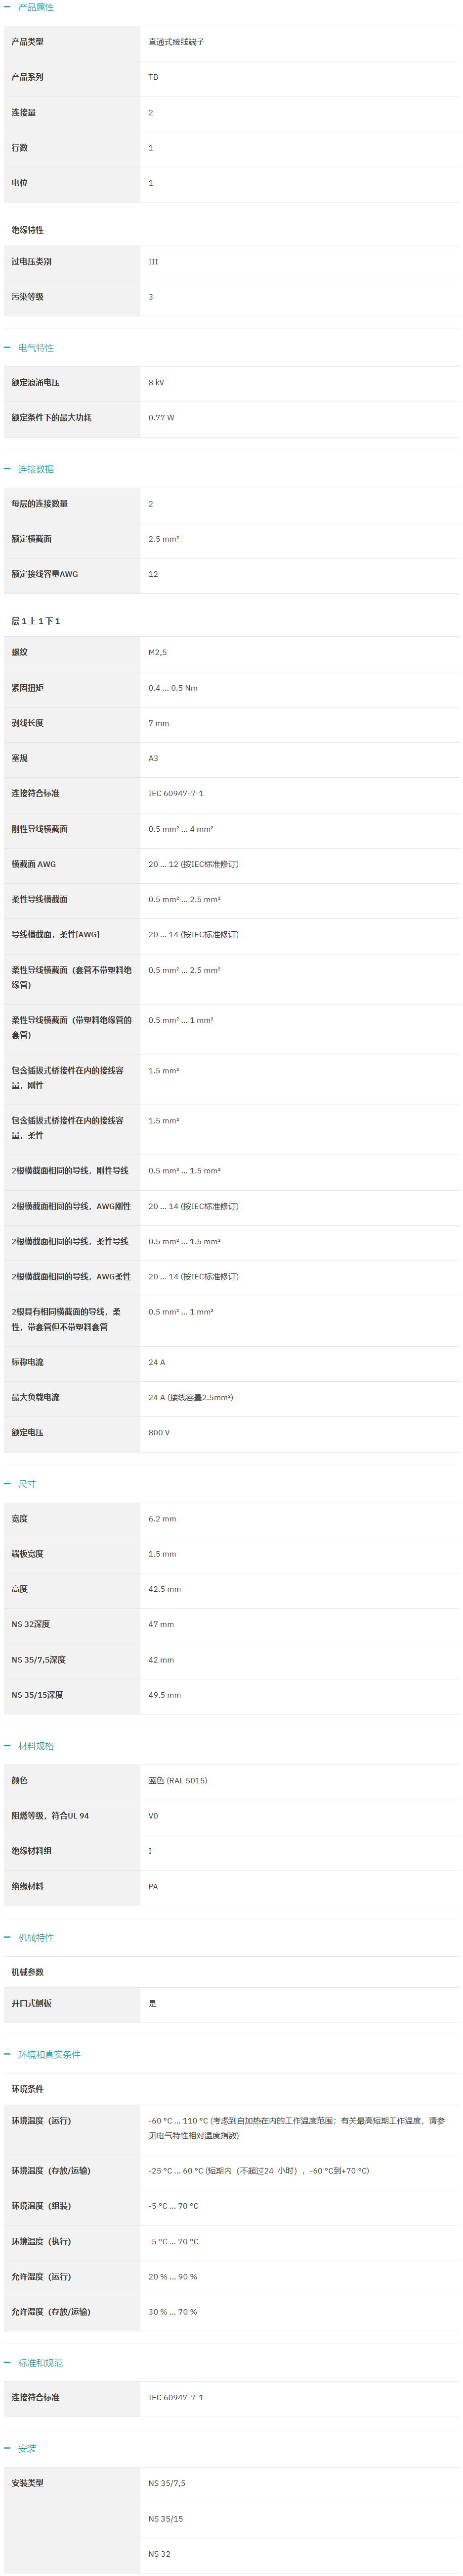Click the 环境条件 subheading
This screenshot has height=2576, width=463.
pos(28,2089)
